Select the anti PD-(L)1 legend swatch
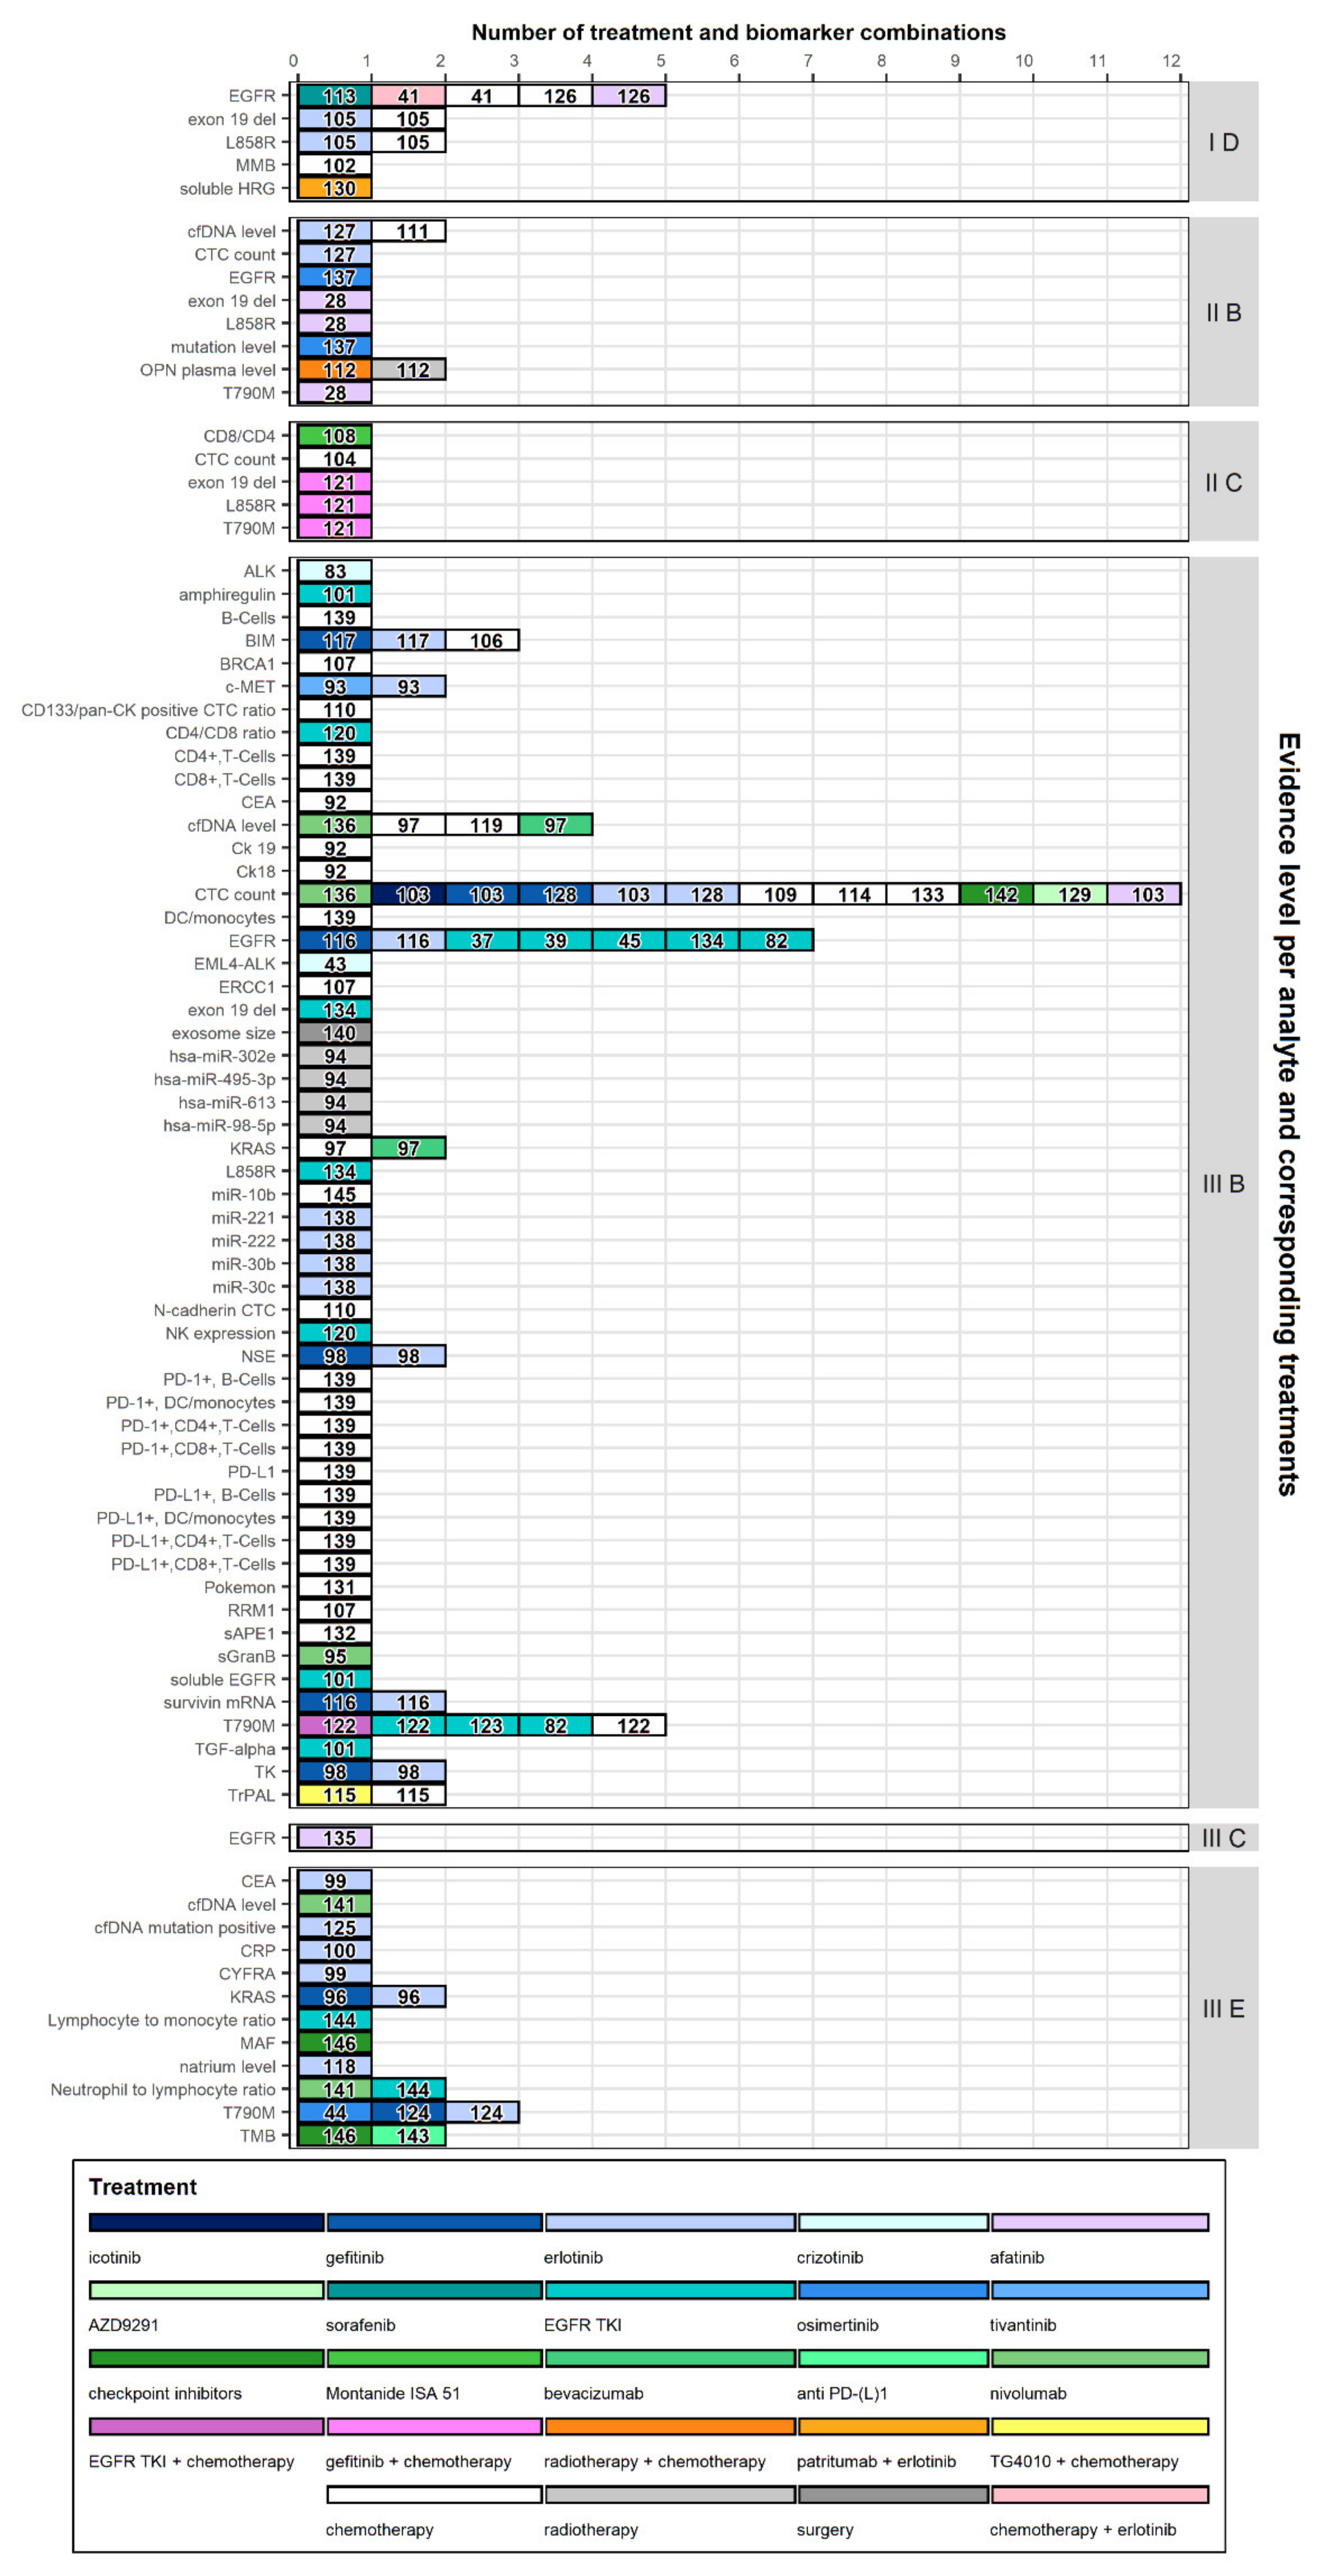 [893, 2358]
